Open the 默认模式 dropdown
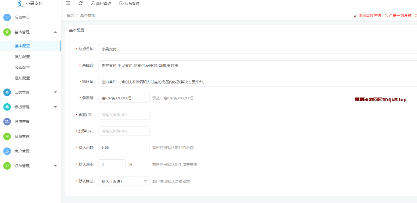Image resolution: width=417 pixels, height=203 pixels. coord(124,181)
